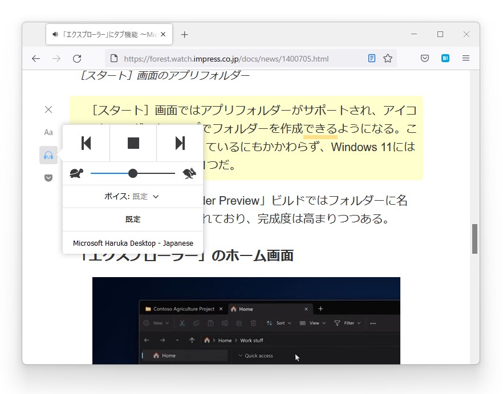Click the page scrollbar on the right
This screenshot has height=394, width=503.
click(475, 239)
